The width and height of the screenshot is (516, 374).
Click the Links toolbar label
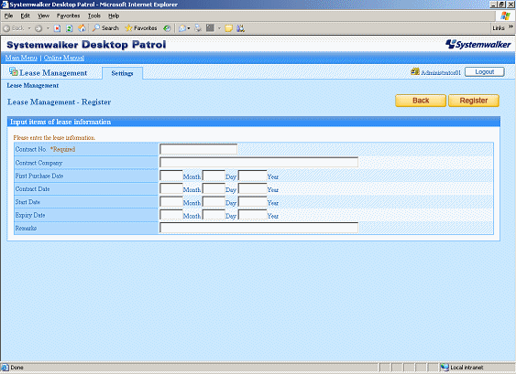[499, 28]
